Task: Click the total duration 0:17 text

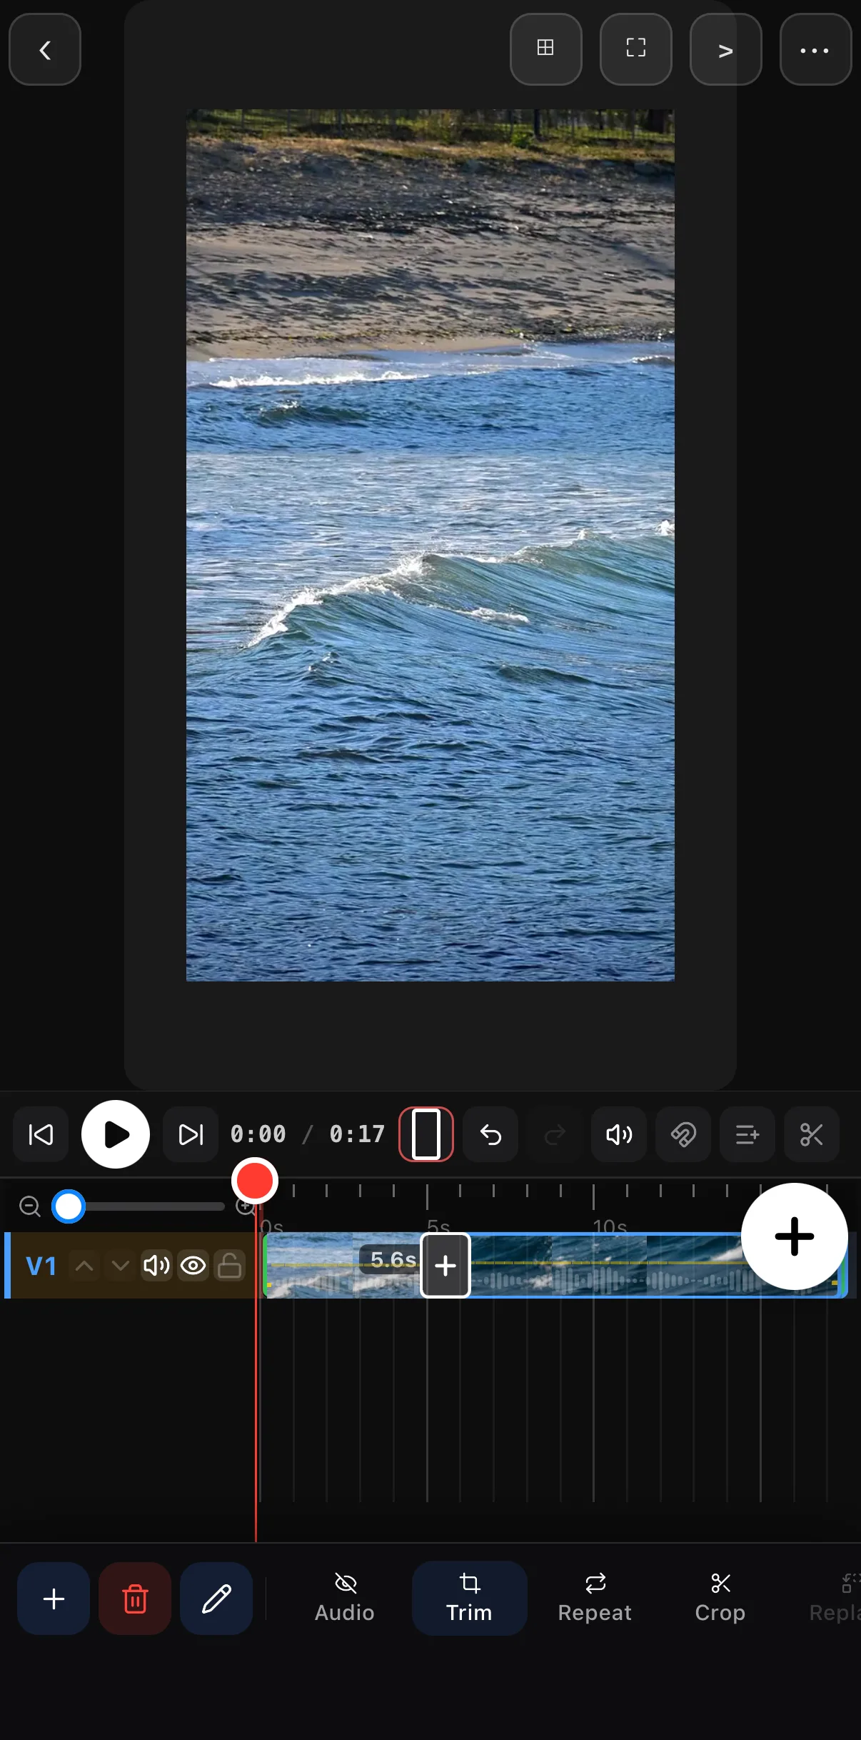Action: (357, 1134)
